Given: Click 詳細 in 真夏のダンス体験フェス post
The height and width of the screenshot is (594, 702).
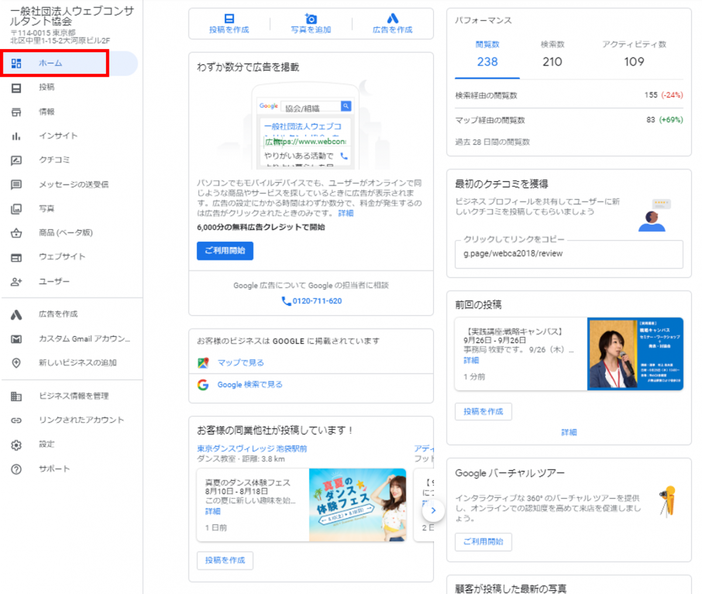Looking at the screenshot, I should pyautogui.click(x=213, y=511).
